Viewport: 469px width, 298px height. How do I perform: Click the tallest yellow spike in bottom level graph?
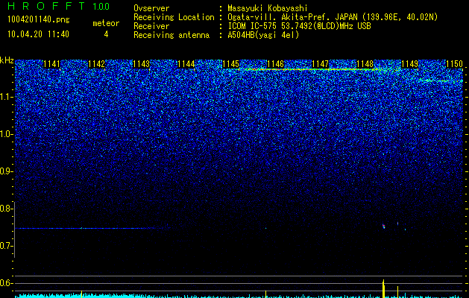[383, 288]
